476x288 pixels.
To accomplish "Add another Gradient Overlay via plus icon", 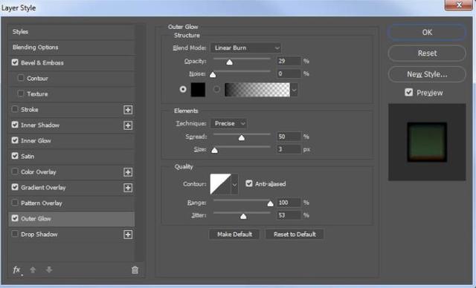I will click(x=128, y=188).
